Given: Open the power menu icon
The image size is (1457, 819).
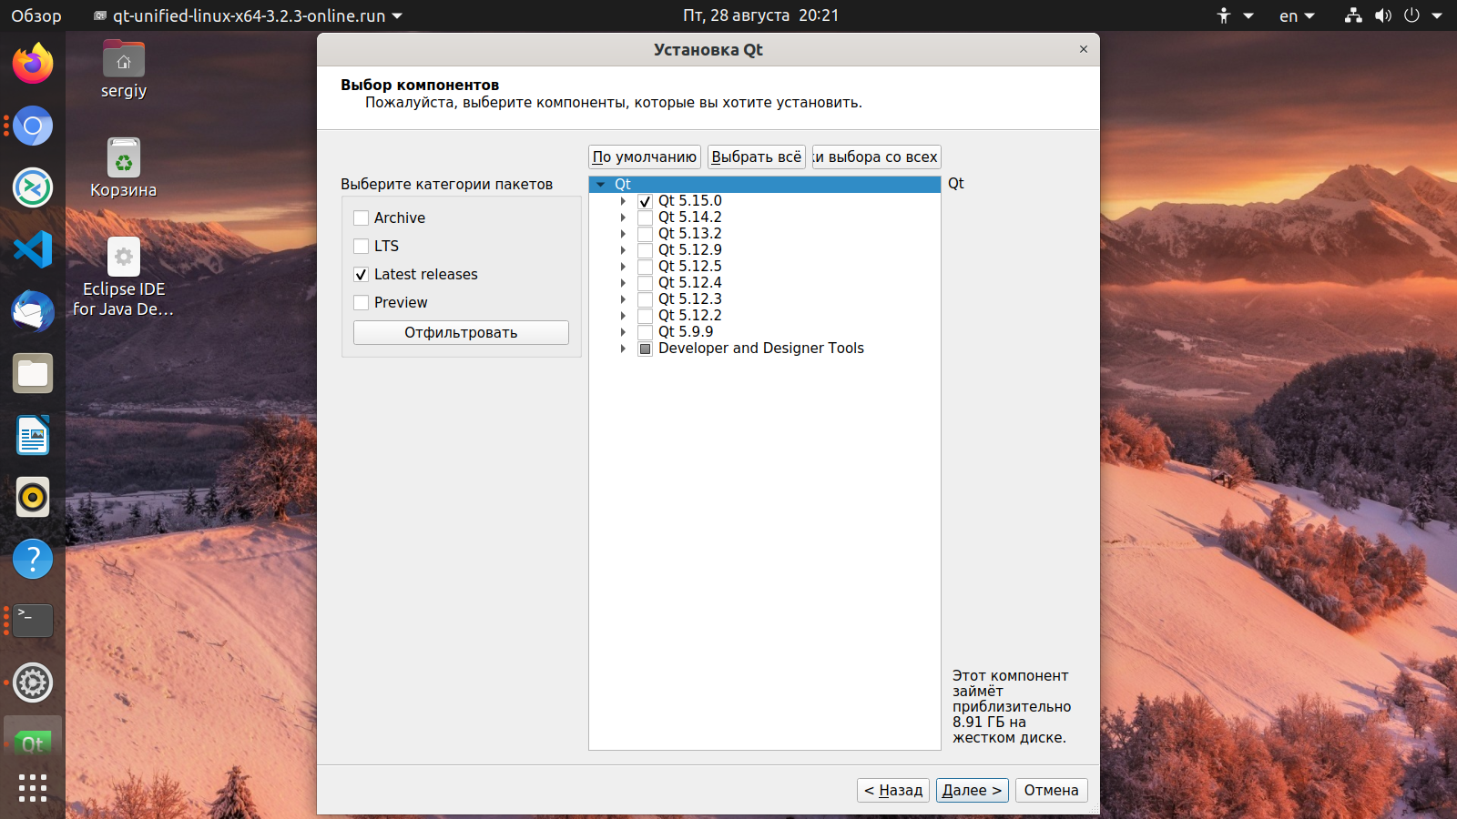Looking at the screenshot, I should click(x=1412, y=15).
